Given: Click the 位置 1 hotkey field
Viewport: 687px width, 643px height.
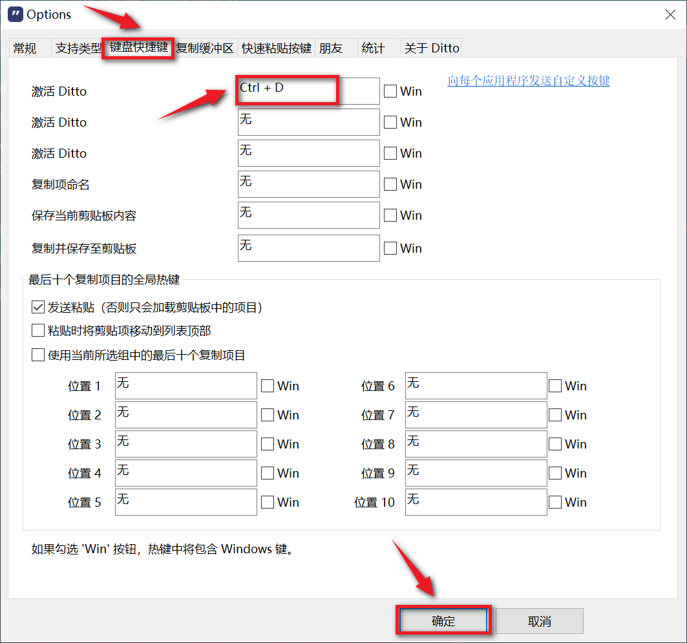Looking at the screenshot, I should click(x=185, y=386).
